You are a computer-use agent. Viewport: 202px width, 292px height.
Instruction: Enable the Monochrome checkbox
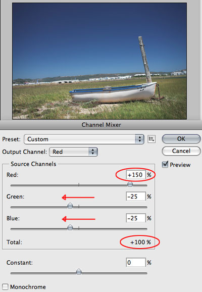point(5,287)
